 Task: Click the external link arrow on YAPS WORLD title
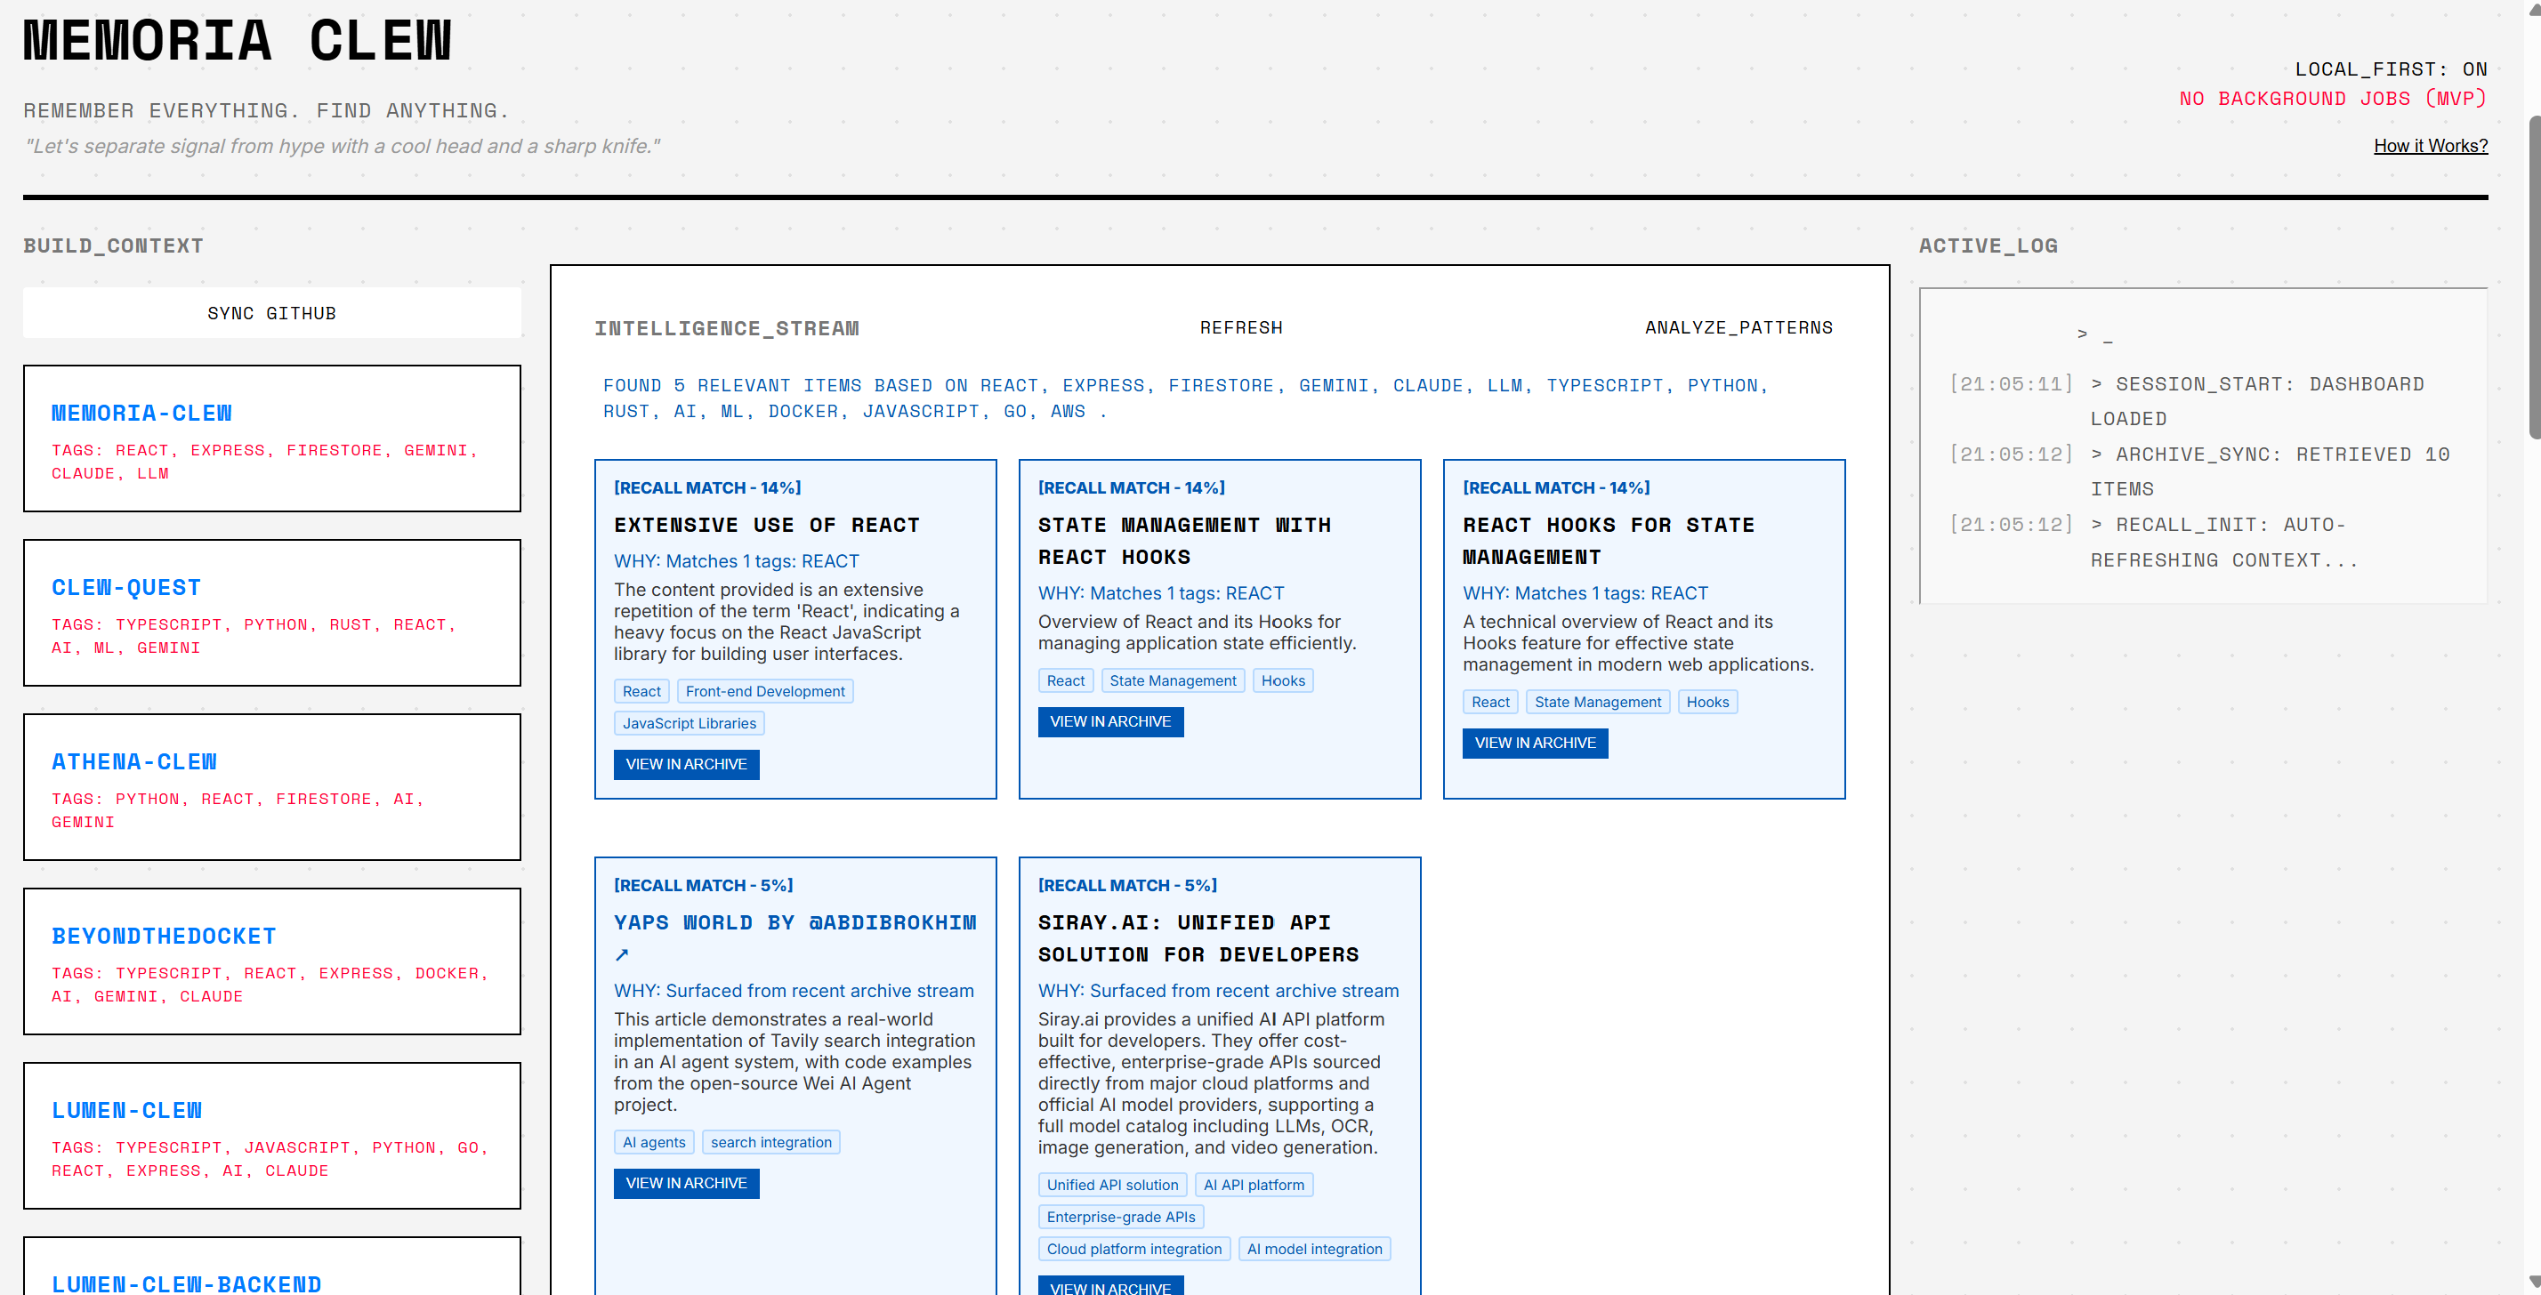point(621,954)
